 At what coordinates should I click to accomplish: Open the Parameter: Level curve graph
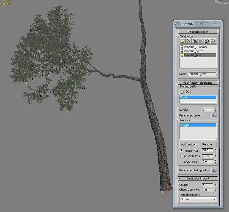pos(214,115)
